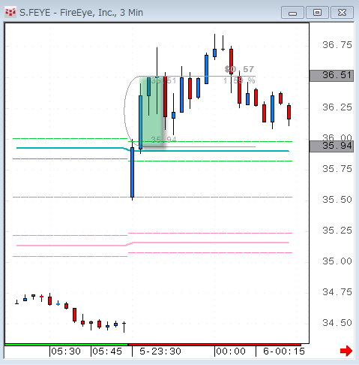Click the red session bar above time axis
Viewport: 359px width, 365px height.
click(x=214, y=345)
